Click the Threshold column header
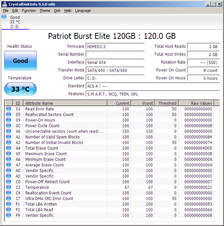Image resolution: width=224 pixels, height=226 pixels. pos(166,103)
